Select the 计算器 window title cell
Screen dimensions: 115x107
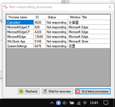point(89,23)
